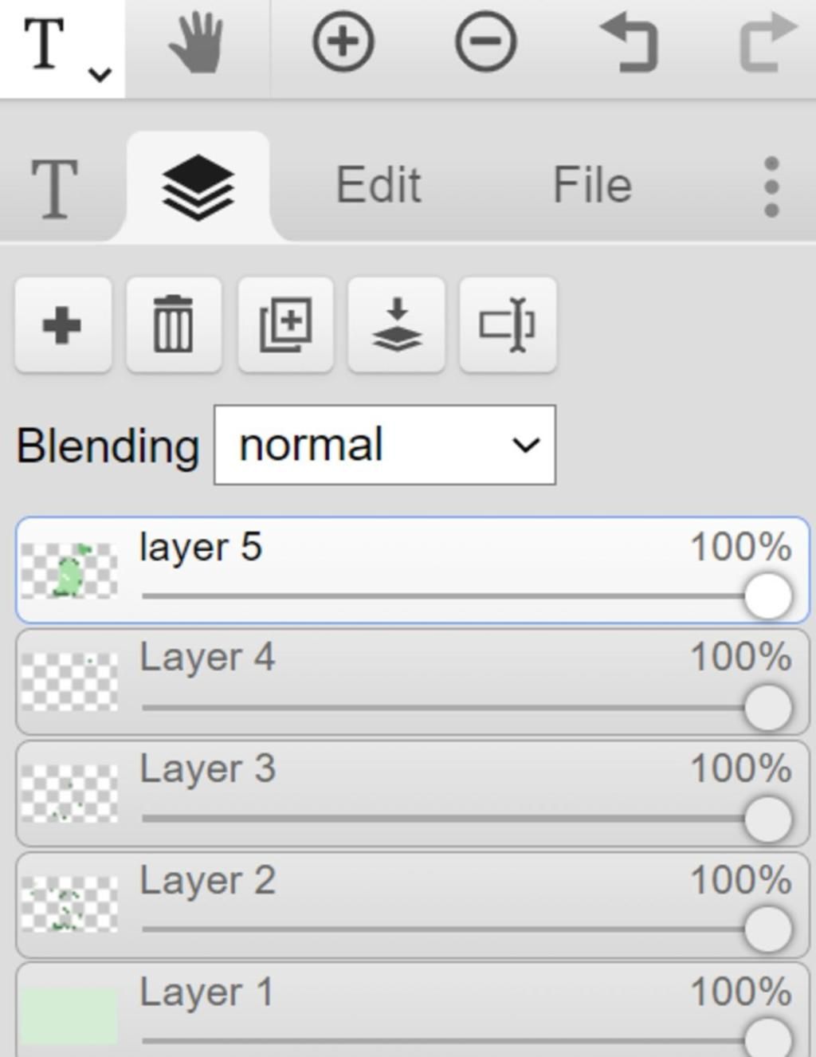This screenshot has width=816, height=1057.
Task: Click the redo arrow icon
Action: pyautogui.click(x=768, y=43)
